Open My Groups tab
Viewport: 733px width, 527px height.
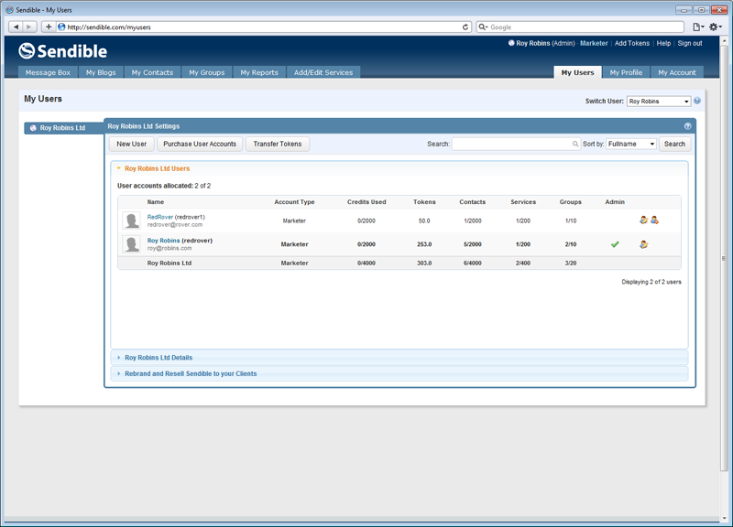tap(207, 72)
